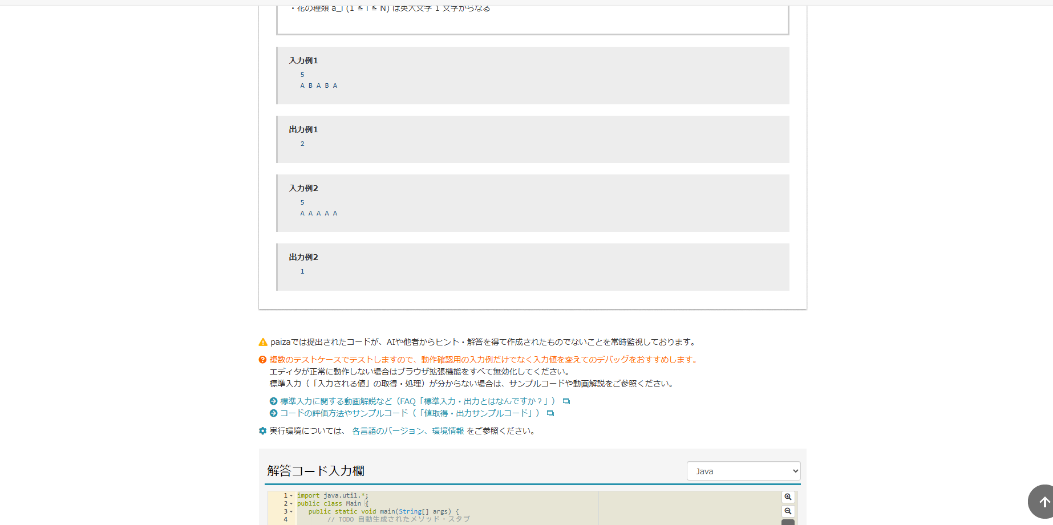Click the external window icon after the sample code link
This screenshot has height=525, width=1053.
(550, 413)
